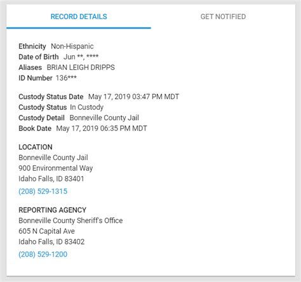Click Bonneville County Jail under Location

click(53, 158)
